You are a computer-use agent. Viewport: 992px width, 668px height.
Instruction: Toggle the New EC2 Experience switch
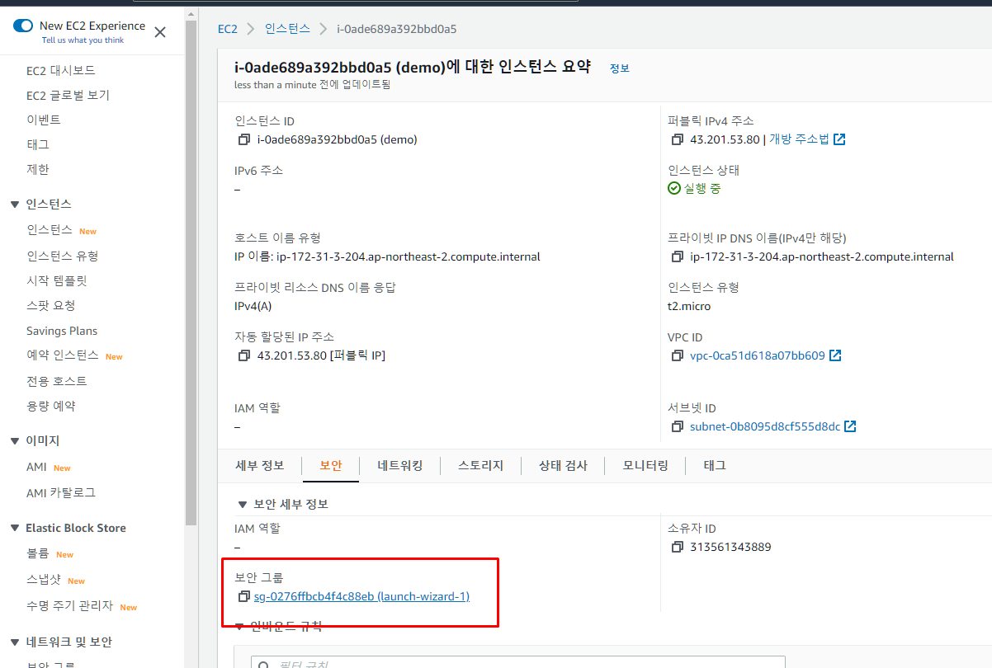[22, 26]
